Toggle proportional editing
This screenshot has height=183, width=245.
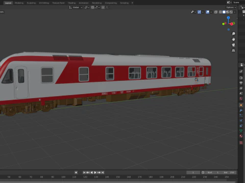[103, 8]
